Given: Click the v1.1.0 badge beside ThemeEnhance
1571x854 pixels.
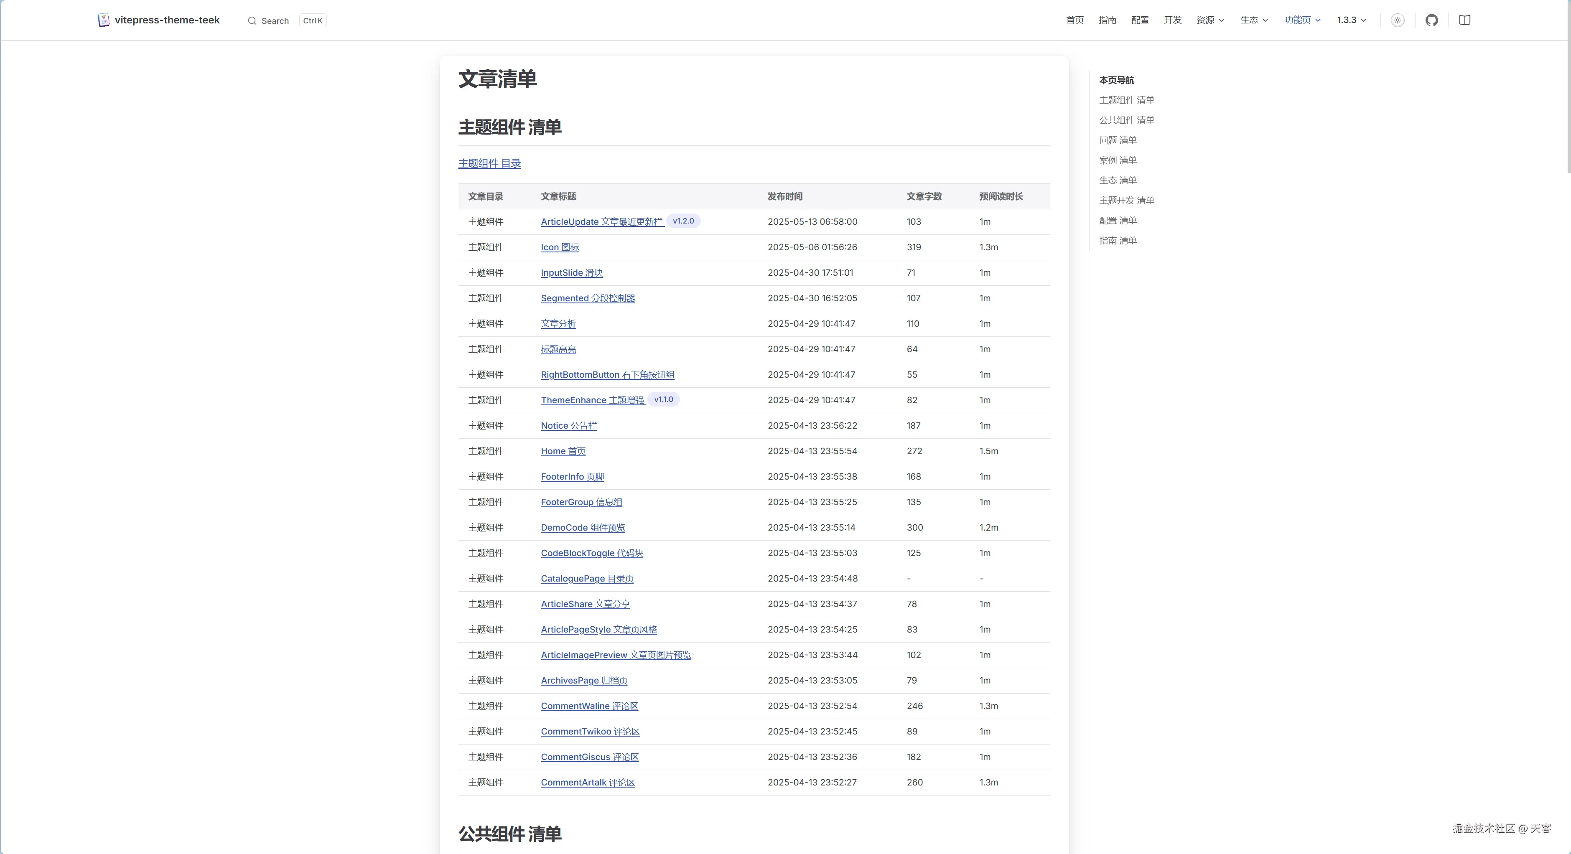Looking at the screenshot, I should (x=663, y=400).
